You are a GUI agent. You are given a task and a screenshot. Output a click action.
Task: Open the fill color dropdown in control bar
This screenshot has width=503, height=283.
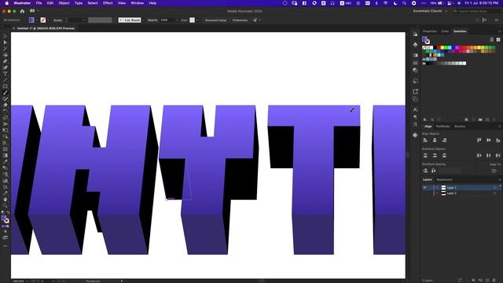37,20
